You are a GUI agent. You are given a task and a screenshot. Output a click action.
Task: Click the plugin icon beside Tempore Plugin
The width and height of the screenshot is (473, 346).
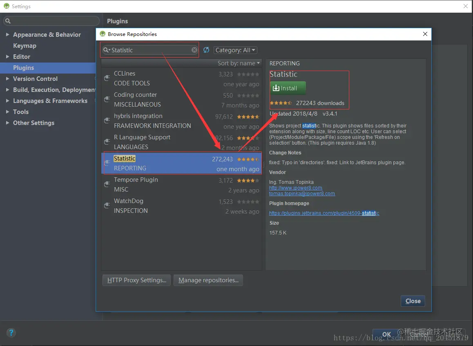[x=107, y=184]
